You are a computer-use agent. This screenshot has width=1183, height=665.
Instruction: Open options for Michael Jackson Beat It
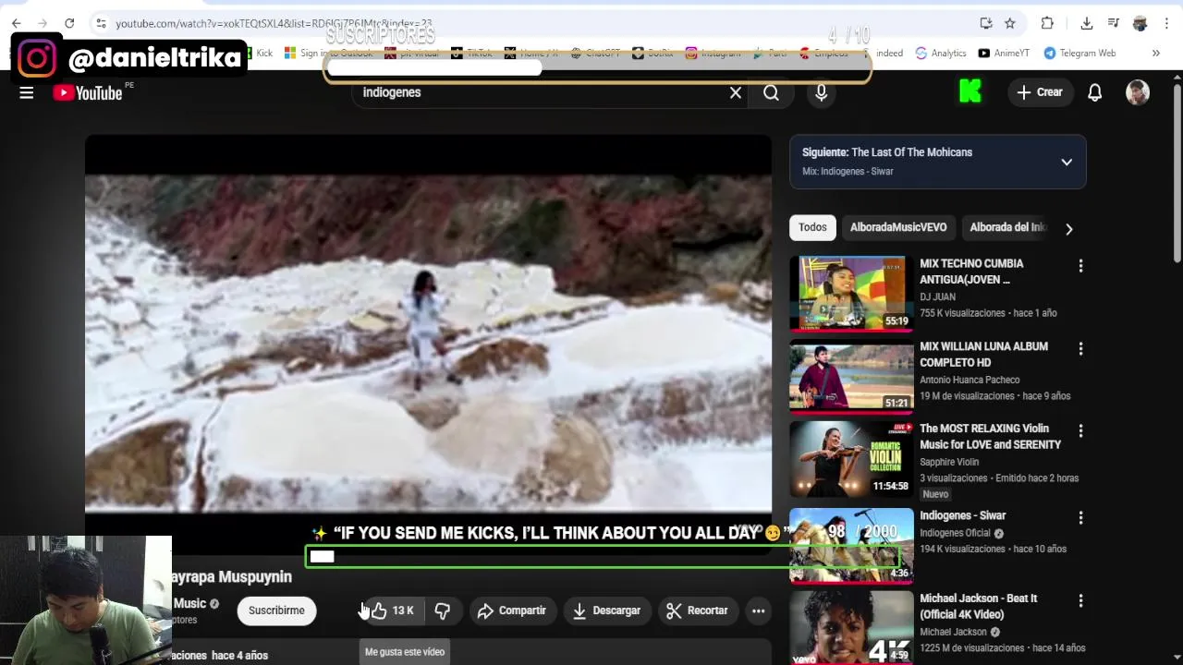click(1080, 601)
